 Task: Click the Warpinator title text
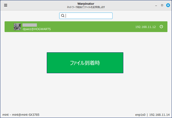pyautogui.click(x=86, y=4)
